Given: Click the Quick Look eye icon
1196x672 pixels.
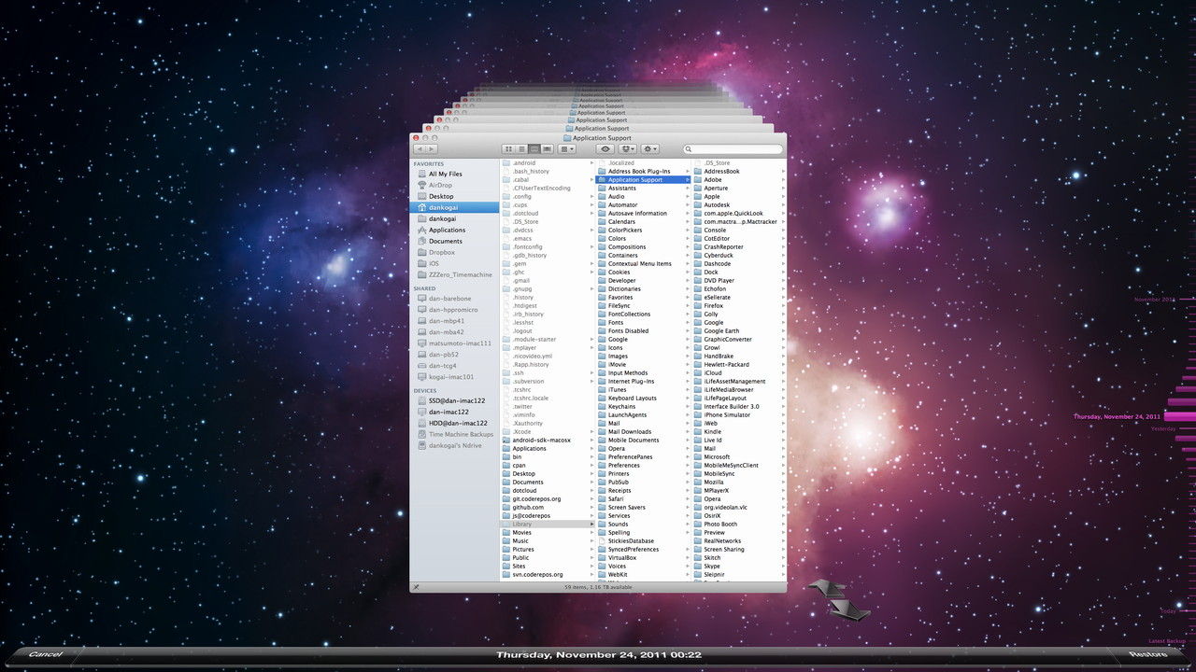Looking at the screenshot, I should (x=605, y=149).
